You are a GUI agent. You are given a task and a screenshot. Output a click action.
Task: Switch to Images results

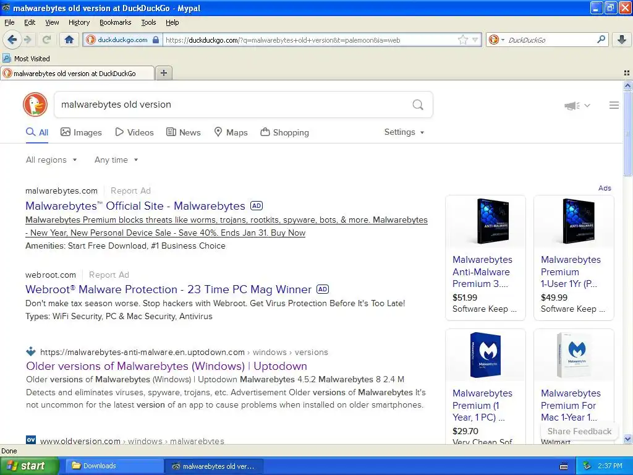[81, 132]
